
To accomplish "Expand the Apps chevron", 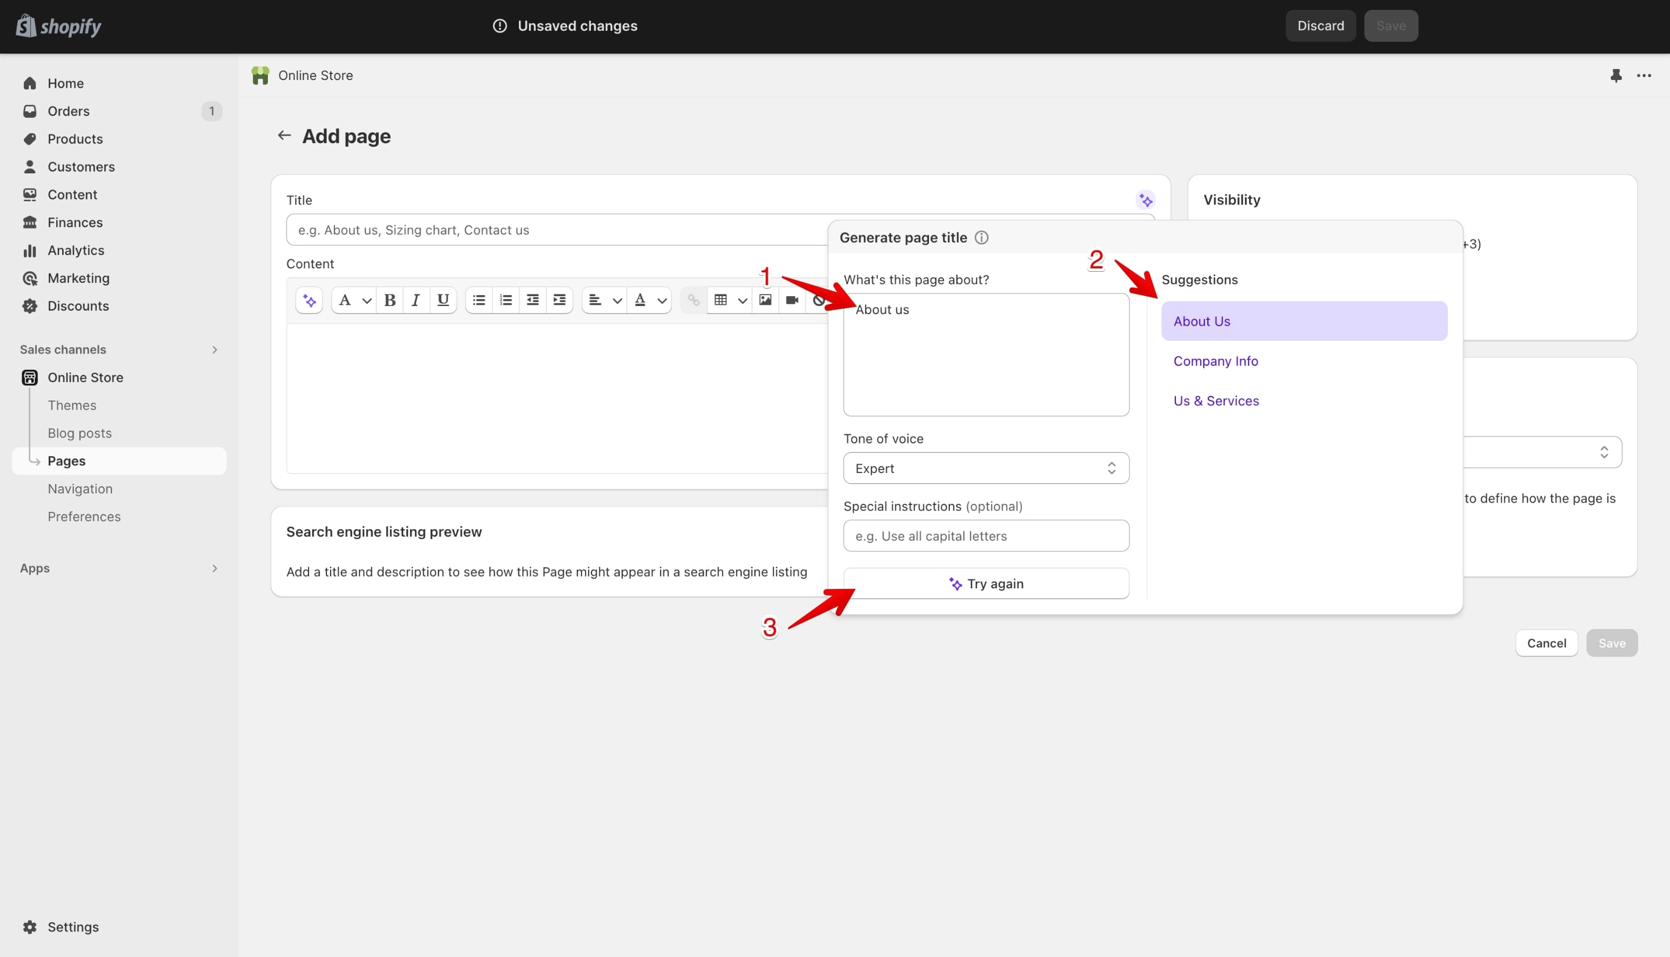I will coord(215,568).
